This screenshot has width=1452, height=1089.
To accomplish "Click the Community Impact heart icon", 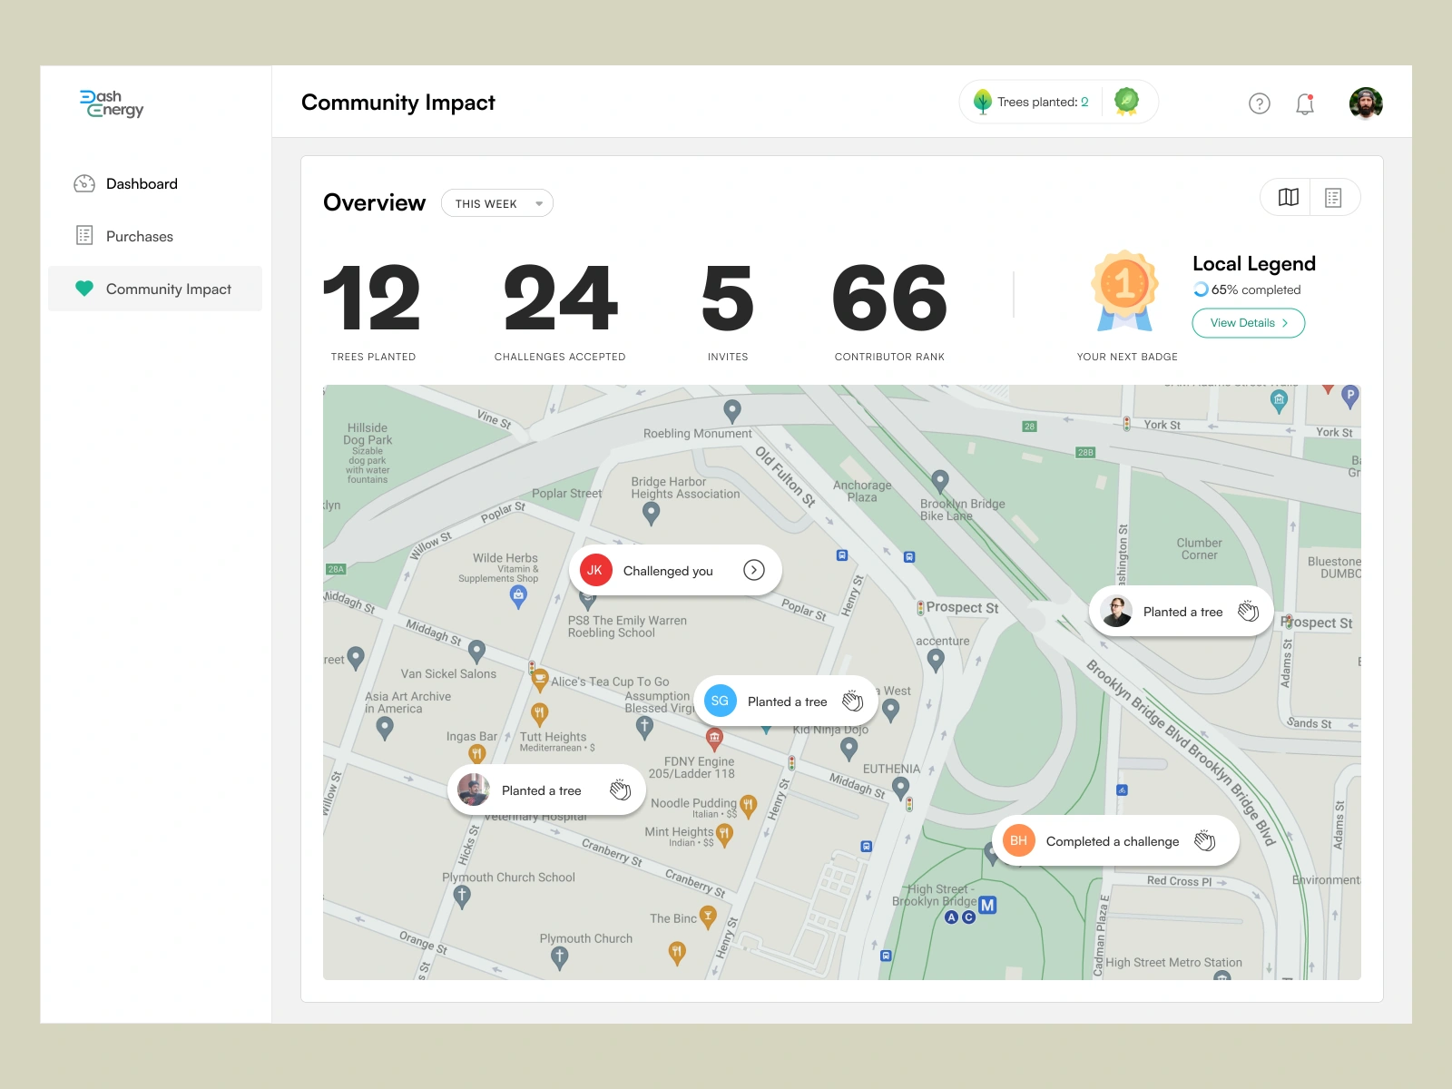I will (x=84, y=289).
